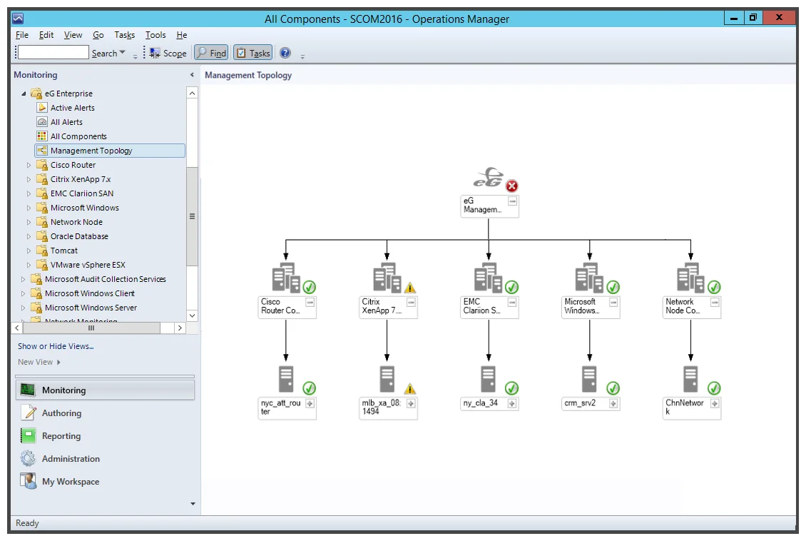
Task: Click the Reporting workspace icon
Action: point(28,435)
